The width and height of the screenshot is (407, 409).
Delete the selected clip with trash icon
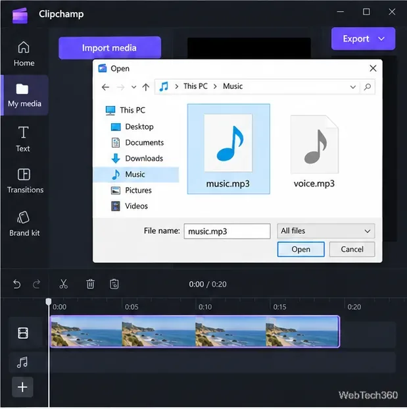90,284
